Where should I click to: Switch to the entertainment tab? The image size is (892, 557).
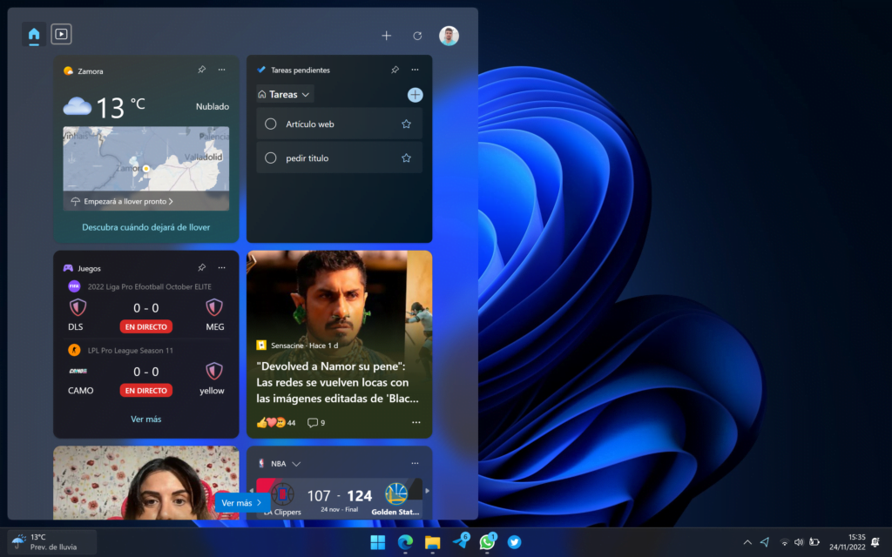[x=59, y=34]
